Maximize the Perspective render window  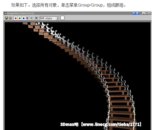[147, 13]
